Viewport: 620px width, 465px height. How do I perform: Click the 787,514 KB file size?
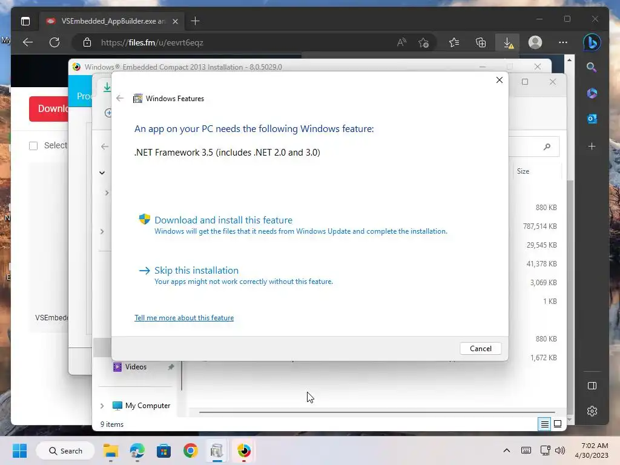click(539, 226)
